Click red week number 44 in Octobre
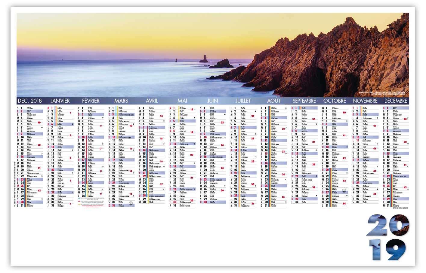The width and height of the screenshot is (426, 273). click(x=344, y=204)
